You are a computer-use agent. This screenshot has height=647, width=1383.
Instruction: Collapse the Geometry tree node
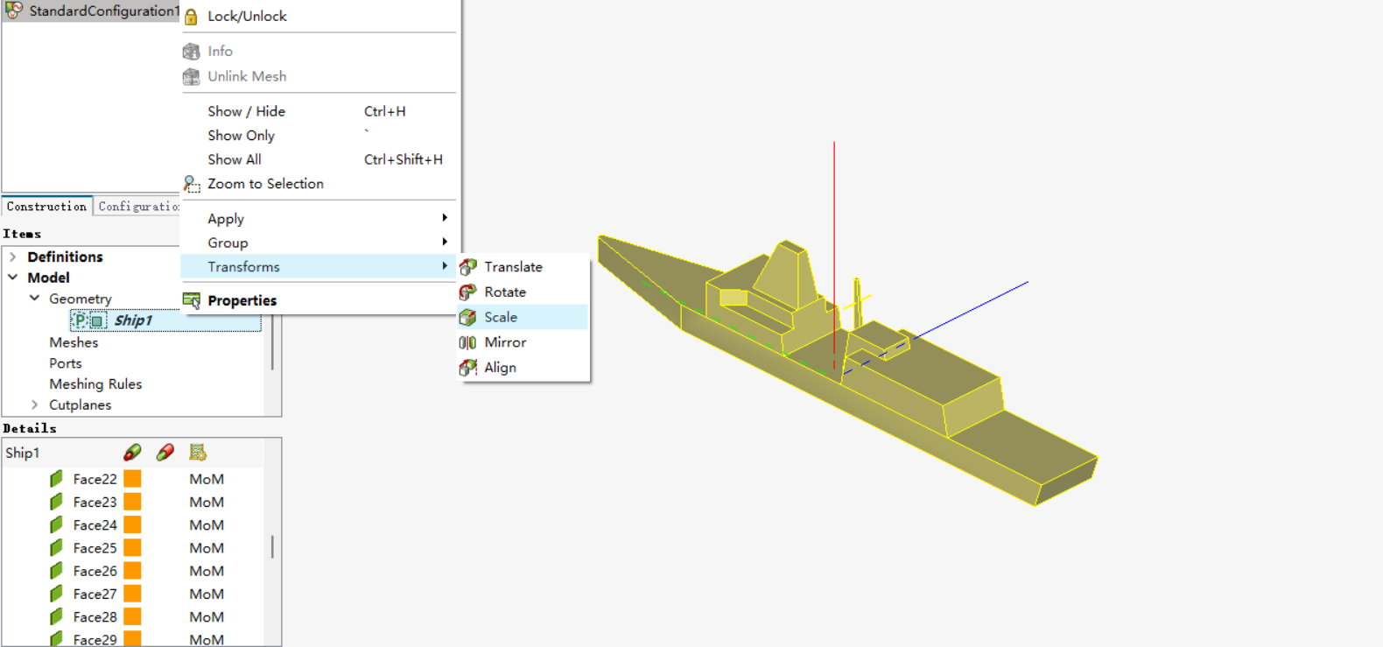[34, 299]
